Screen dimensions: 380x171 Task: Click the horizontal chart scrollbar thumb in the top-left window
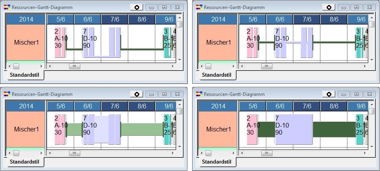75,67
